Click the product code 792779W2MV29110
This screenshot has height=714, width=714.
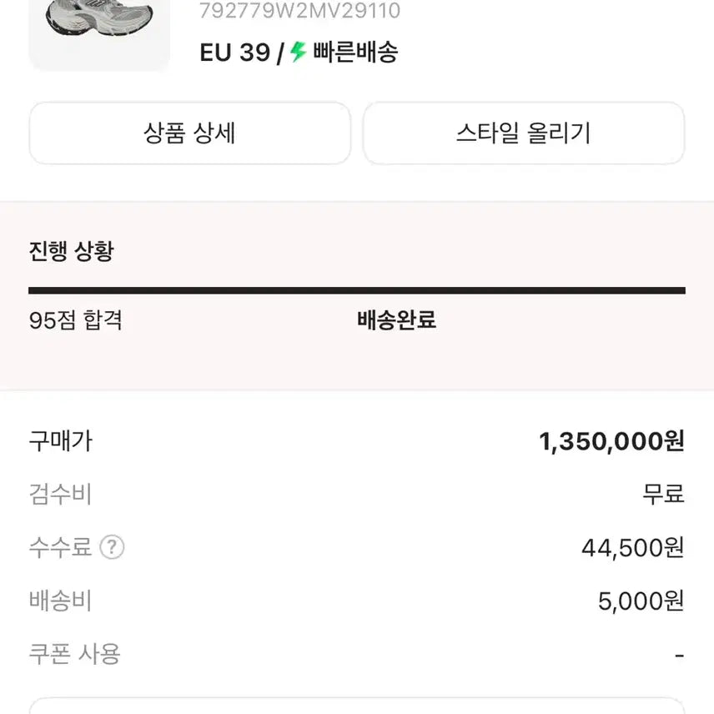pos(300,12)
